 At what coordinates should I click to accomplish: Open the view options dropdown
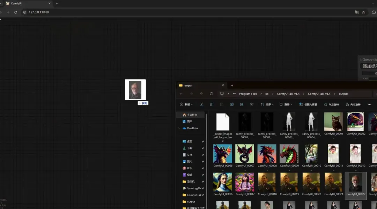click(x=286, y=104)
